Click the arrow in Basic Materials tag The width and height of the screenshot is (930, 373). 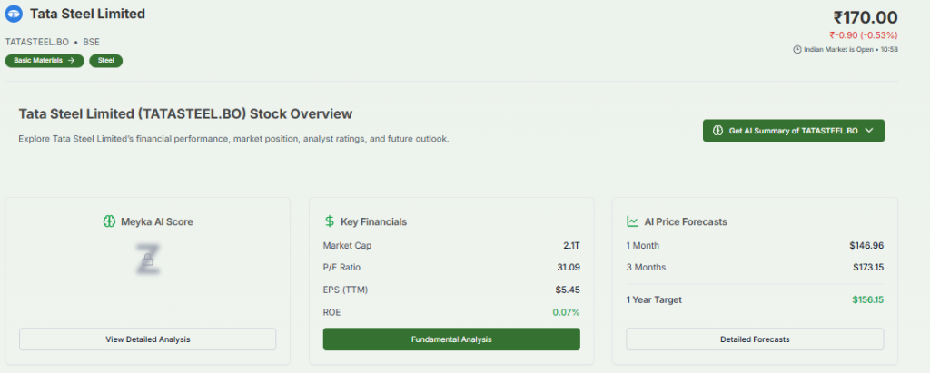(x=71, y=61)
